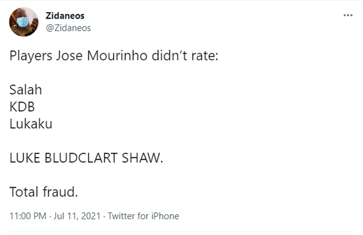This screenshot has height=235, width=363.
Task: Click the word Total in the last line
Action: point(24,193)
